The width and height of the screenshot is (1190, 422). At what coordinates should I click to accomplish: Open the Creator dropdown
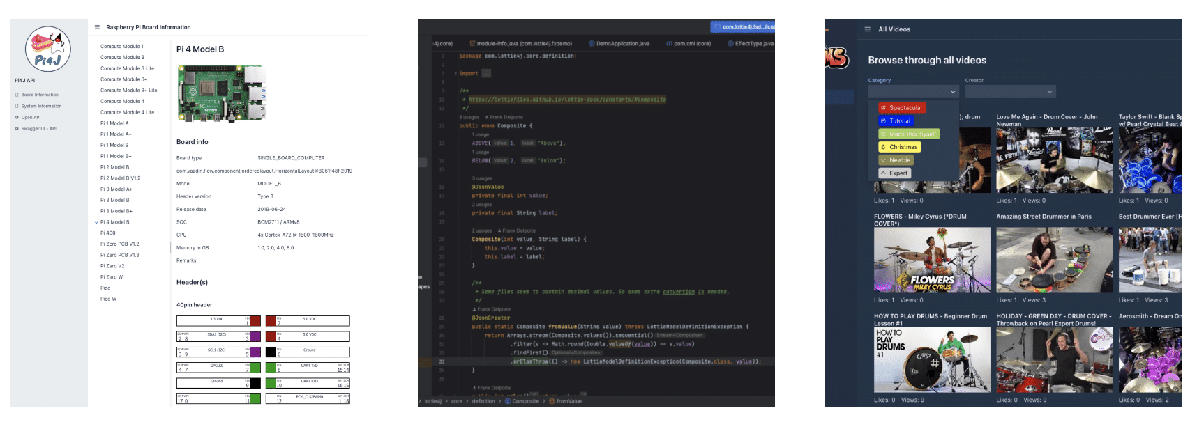pos(1011,92)
